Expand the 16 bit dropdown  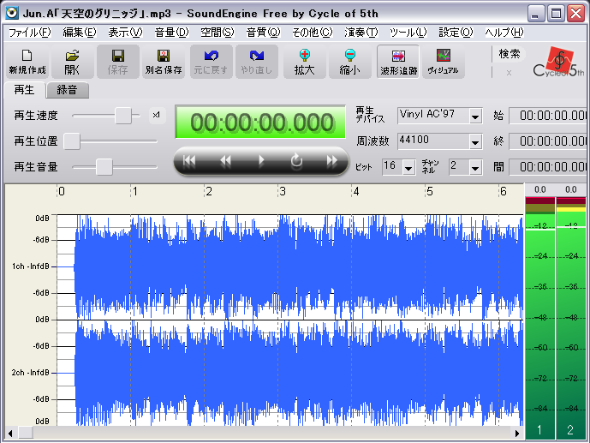[x=408, y=167]
